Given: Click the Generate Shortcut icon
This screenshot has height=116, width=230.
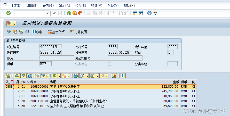Looking at the screenshot, I should [141, 13].
